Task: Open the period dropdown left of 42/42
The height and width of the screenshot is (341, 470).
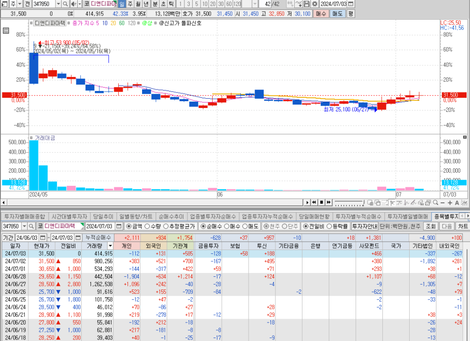Action: tap(255, 4)
